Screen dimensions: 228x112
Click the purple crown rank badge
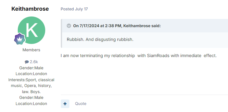click(x=20, y=39)
